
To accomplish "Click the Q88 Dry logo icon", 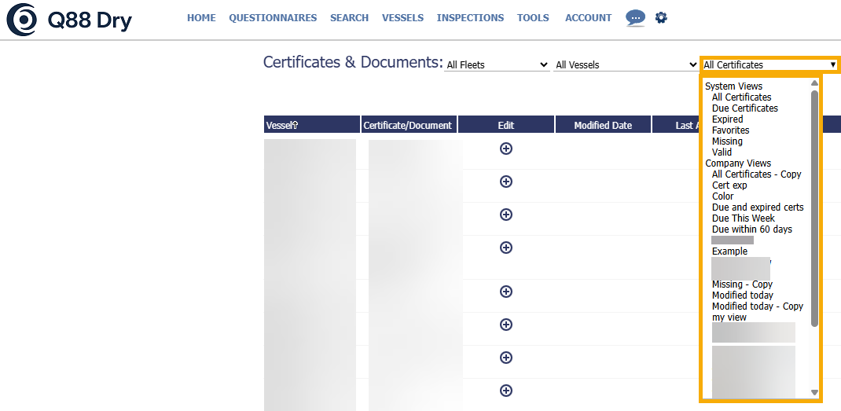I will (21, 20).
